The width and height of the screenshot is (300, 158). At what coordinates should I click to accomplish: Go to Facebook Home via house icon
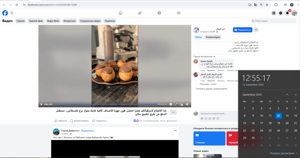pyautogui.click(x=120, y=13)
